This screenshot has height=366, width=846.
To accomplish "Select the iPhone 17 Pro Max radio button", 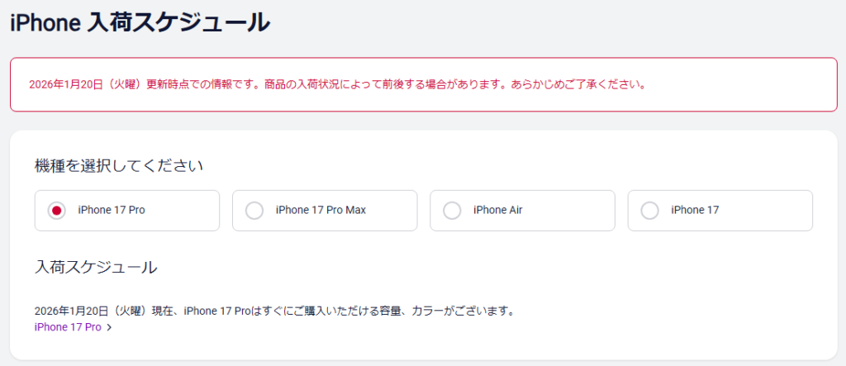I will (254, 211).
